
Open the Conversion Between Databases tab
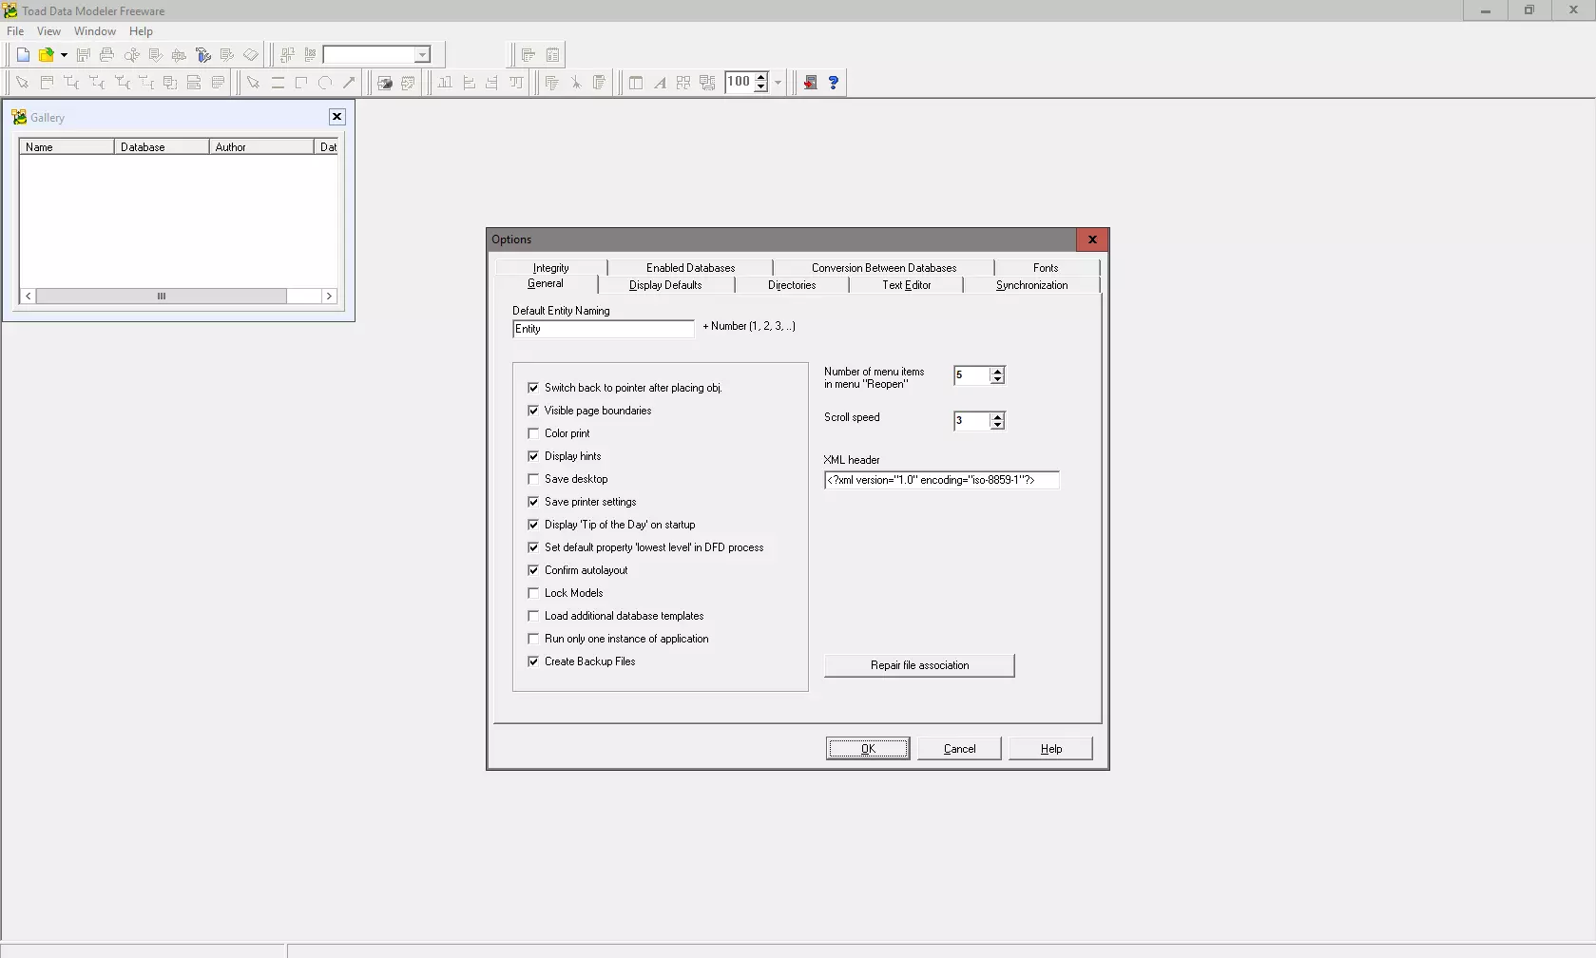(884, 268)
